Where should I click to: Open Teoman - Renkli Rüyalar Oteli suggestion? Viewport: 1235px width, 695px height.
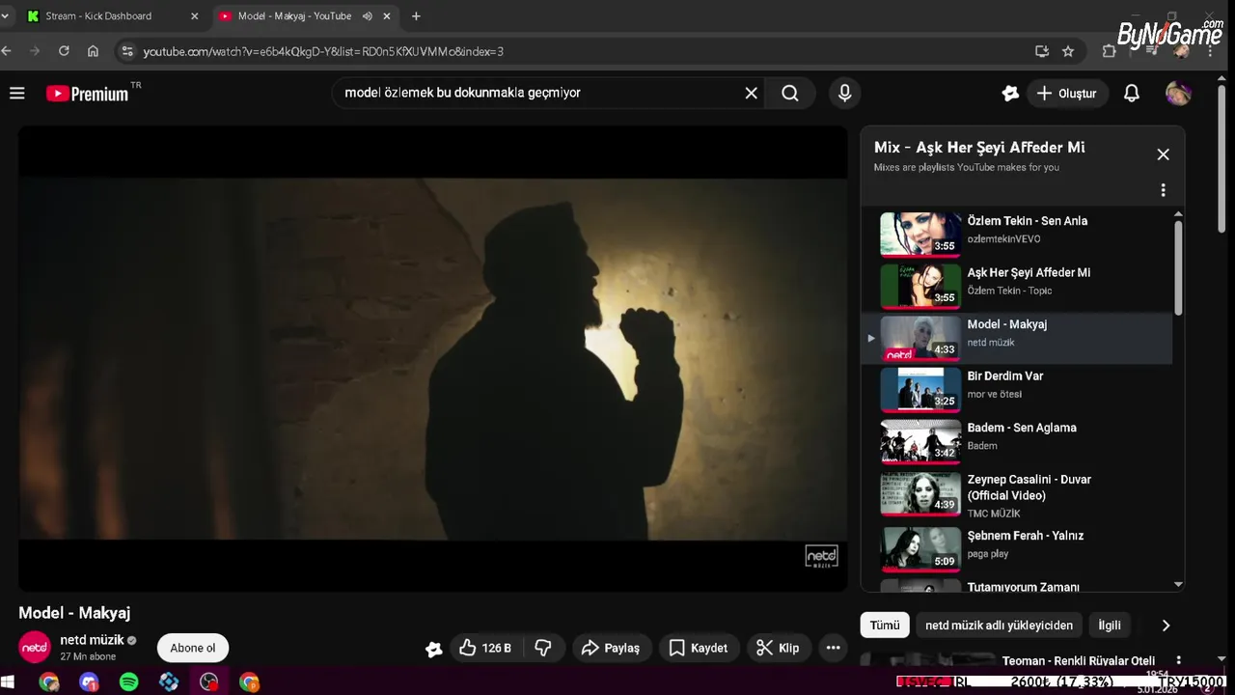[x=1079, y=661]
